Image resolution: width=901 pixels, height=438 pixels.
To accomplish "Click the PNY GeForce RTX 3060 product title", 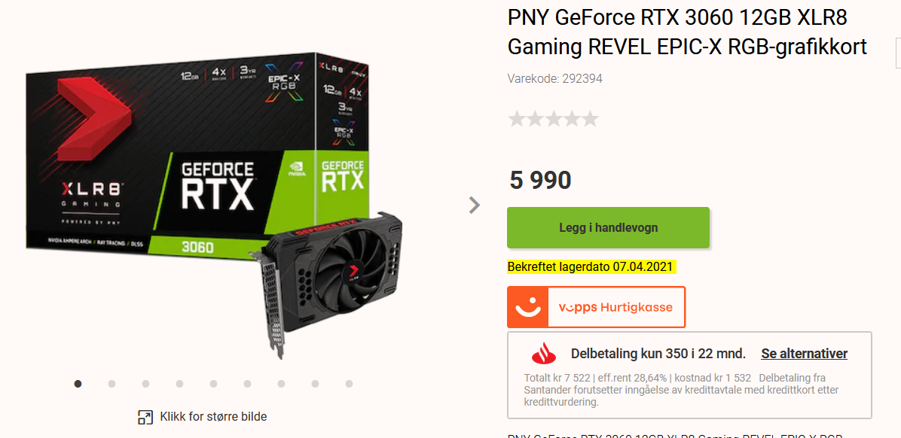I will [686, 32].
